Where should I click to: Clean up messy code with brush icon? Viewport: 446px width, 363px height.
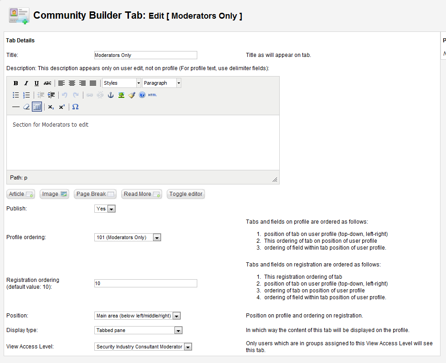[x=132, y=95]
